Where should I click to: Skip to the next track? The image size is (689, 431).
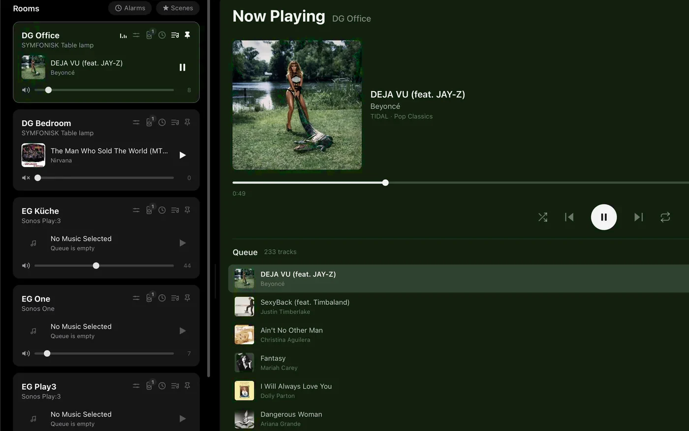tap(638, 217)
